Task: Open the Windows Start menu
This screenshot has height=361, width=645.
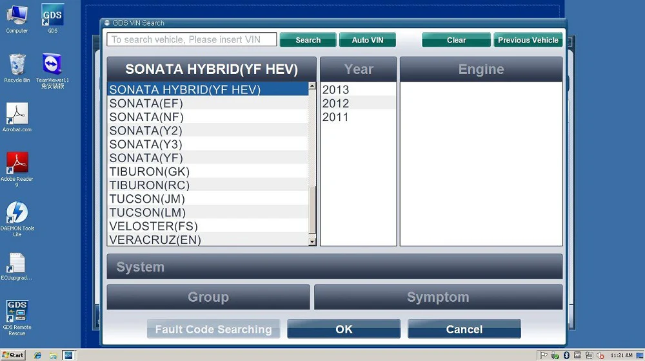Action: pos(13,355)
